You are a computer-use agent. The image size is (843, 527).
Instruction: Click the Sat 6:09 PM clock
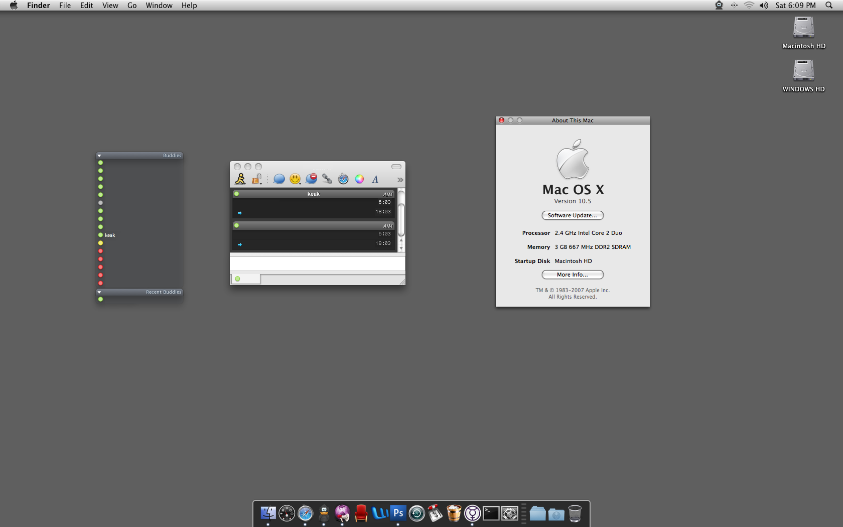[796, 6]
